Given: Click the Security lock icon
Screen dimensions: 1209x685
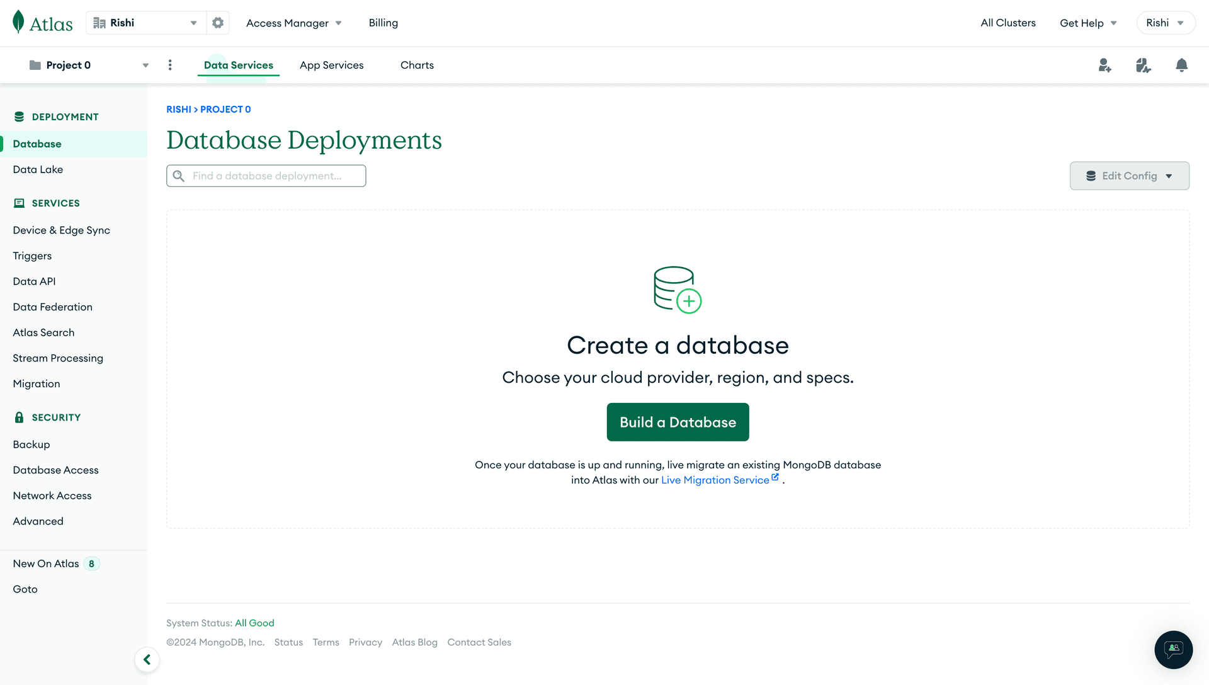Looking at the screenshot, I should point(19,417).
